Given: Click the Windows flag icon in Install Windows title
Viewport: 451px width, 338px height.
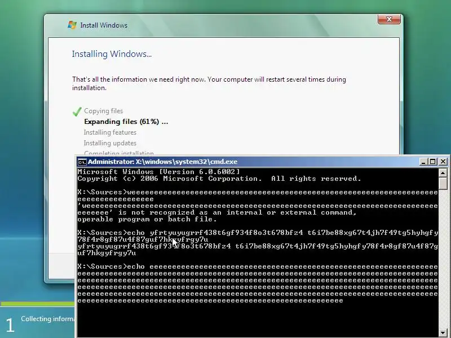Looking at the screenshot, I should [x=72, y=25].
